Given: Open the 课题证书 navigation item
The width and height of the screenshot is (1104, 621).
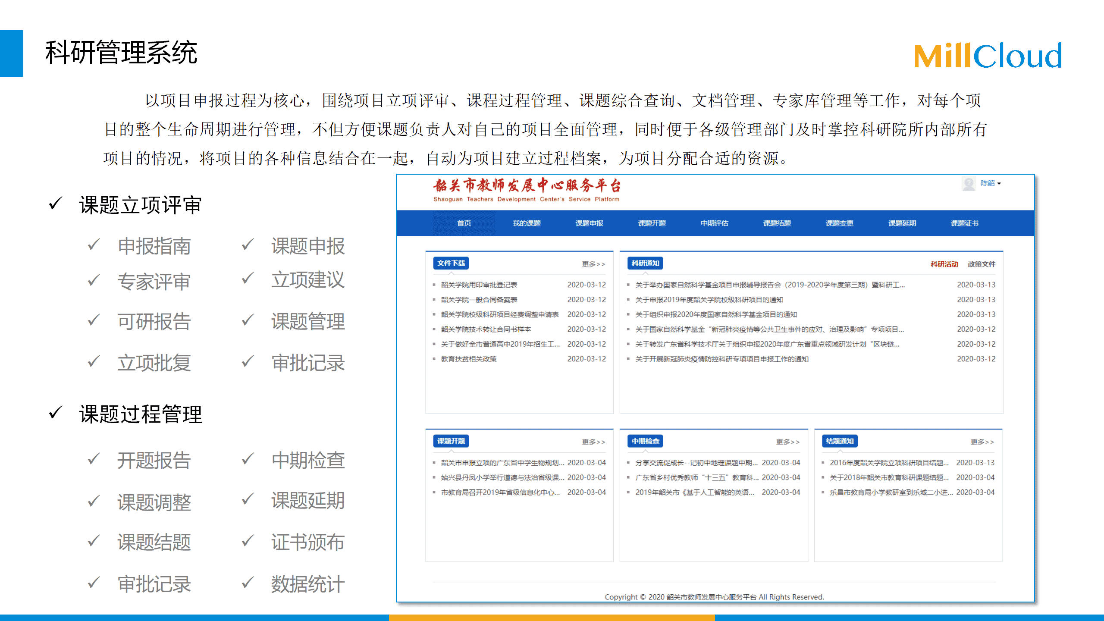Looking at the screenshot, I should (x=964, y=223).
